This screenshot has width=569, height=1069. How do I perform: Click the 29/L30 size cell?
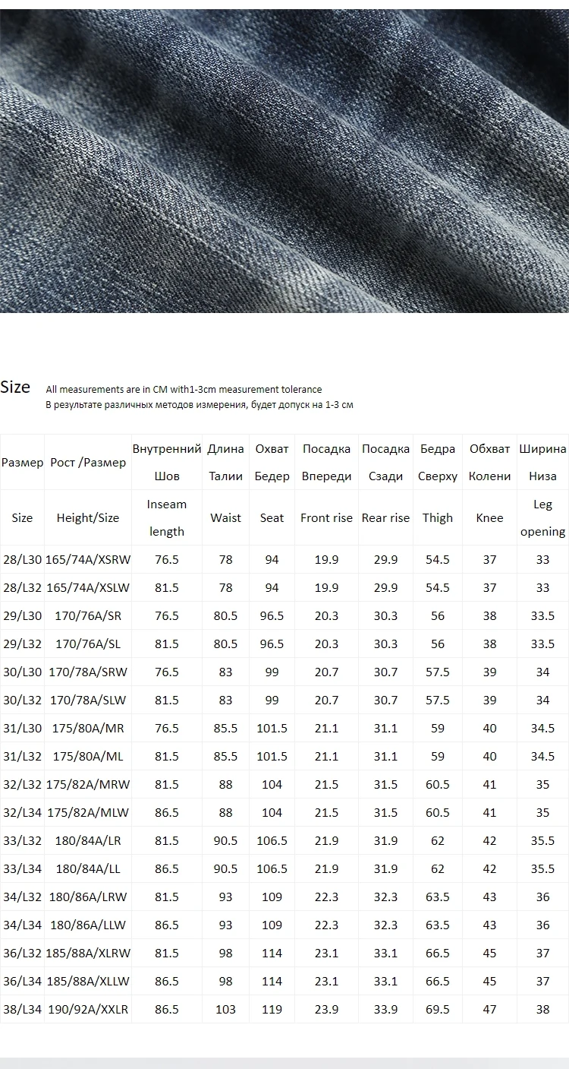pos(22,615)
